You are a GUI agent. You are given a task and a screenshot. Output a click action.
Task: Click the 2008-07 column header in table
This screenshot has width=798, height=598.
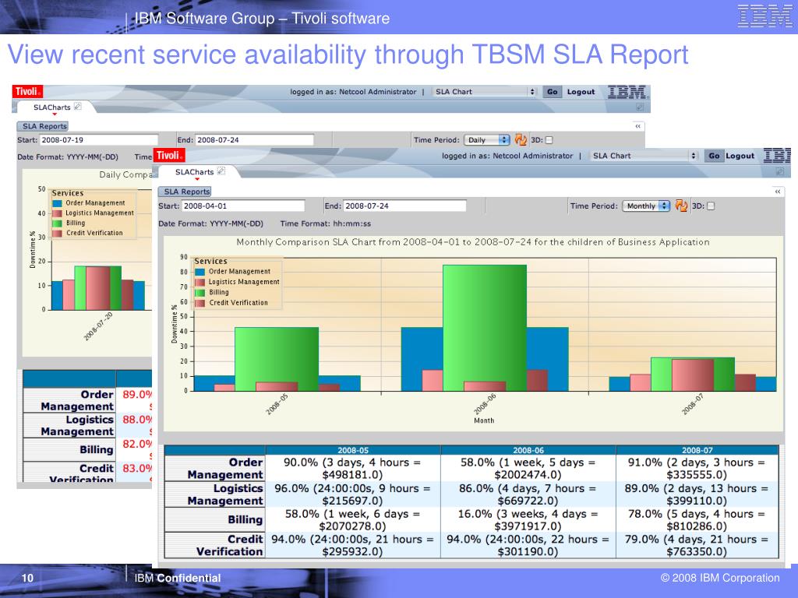coord(697,450)
